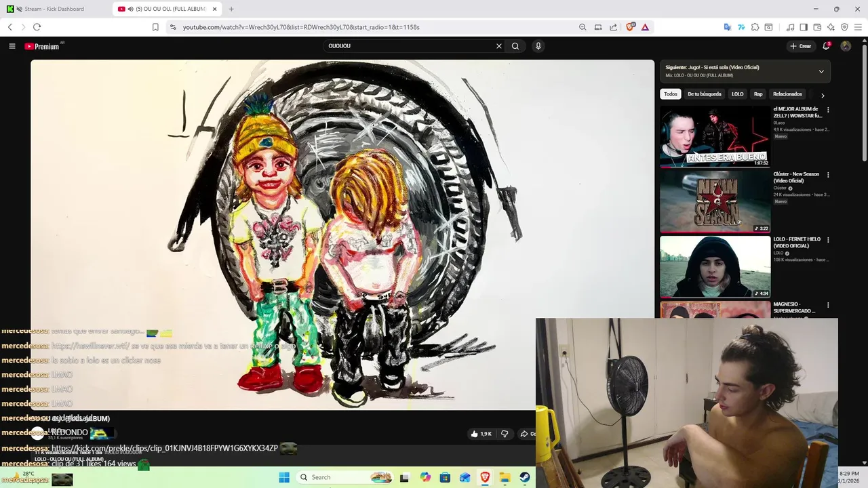Open Brave Shields lion icon
This screenshot has height=488, width=868.
(x=631, y=27)
